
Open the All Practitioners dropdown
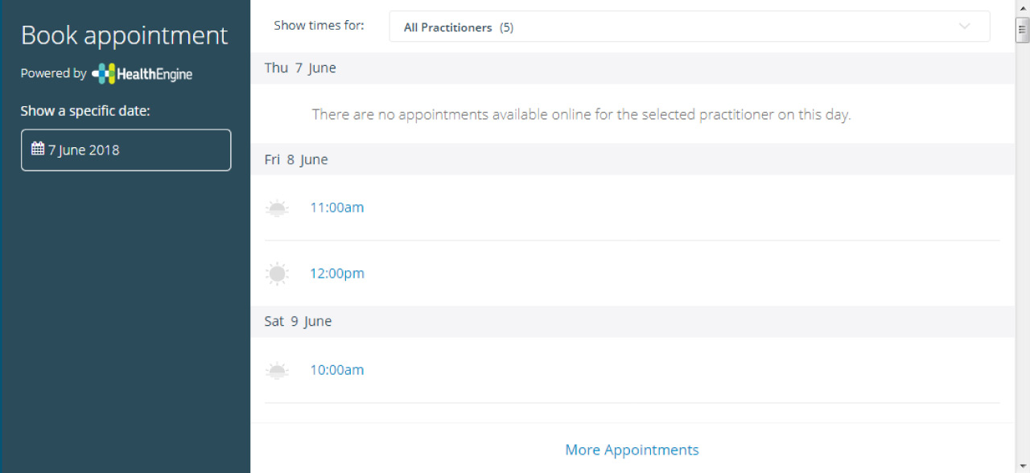(690, 27)
